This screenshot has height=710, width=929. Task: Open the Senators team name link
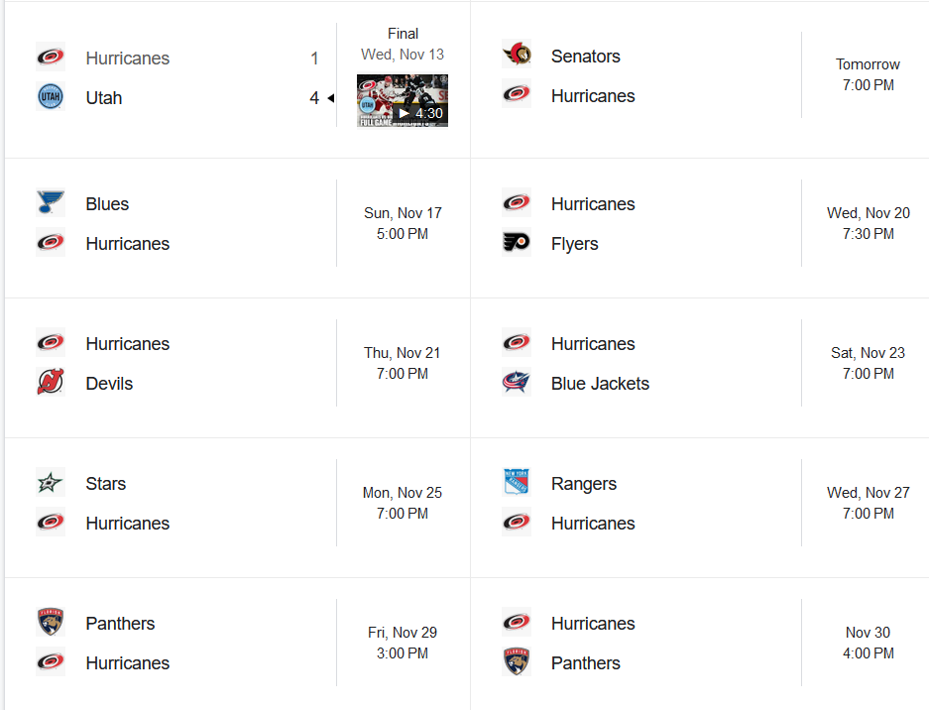[585, 57]
